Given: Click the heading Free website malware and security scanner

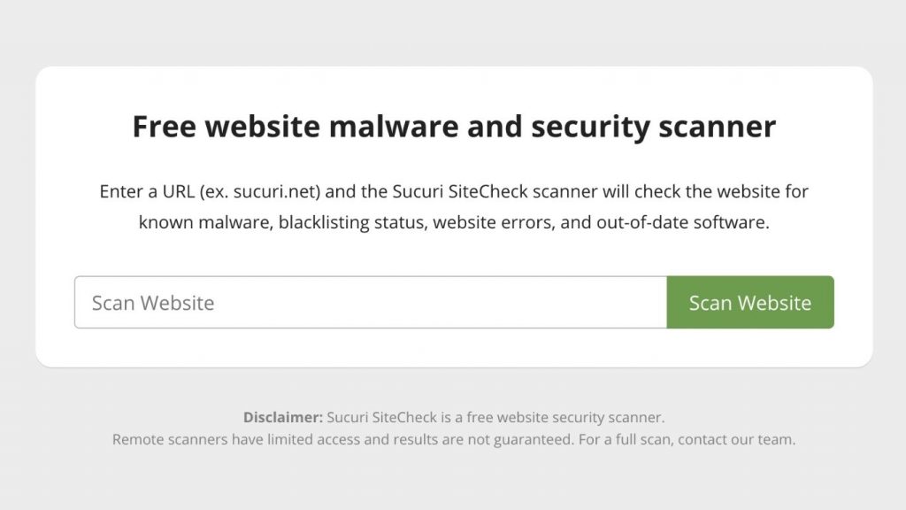Looking at the screenshot, I should click(453, 126).
